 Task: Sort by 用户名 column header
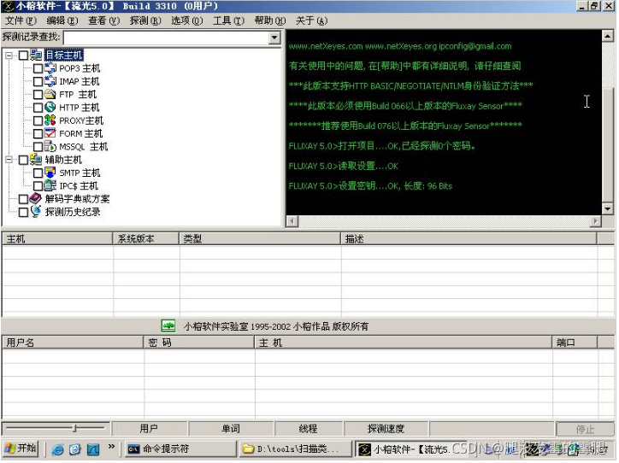[73, 343]
